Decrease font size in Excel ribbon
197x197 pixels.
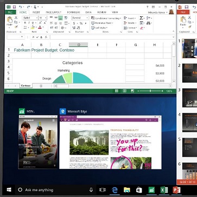45,23
